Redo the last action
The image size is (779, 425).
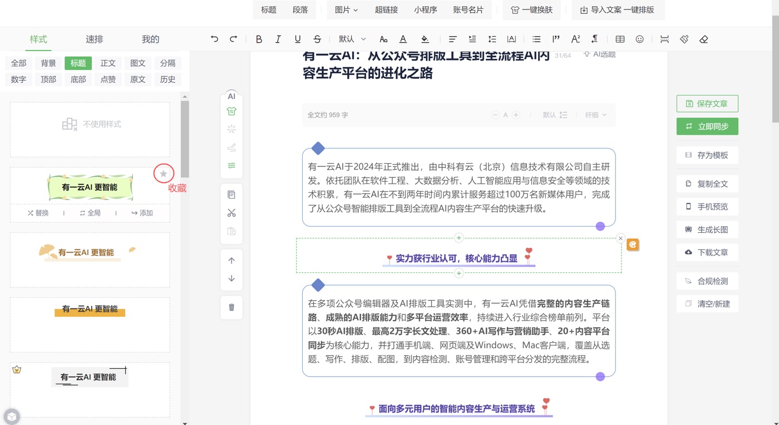(234, 39)
